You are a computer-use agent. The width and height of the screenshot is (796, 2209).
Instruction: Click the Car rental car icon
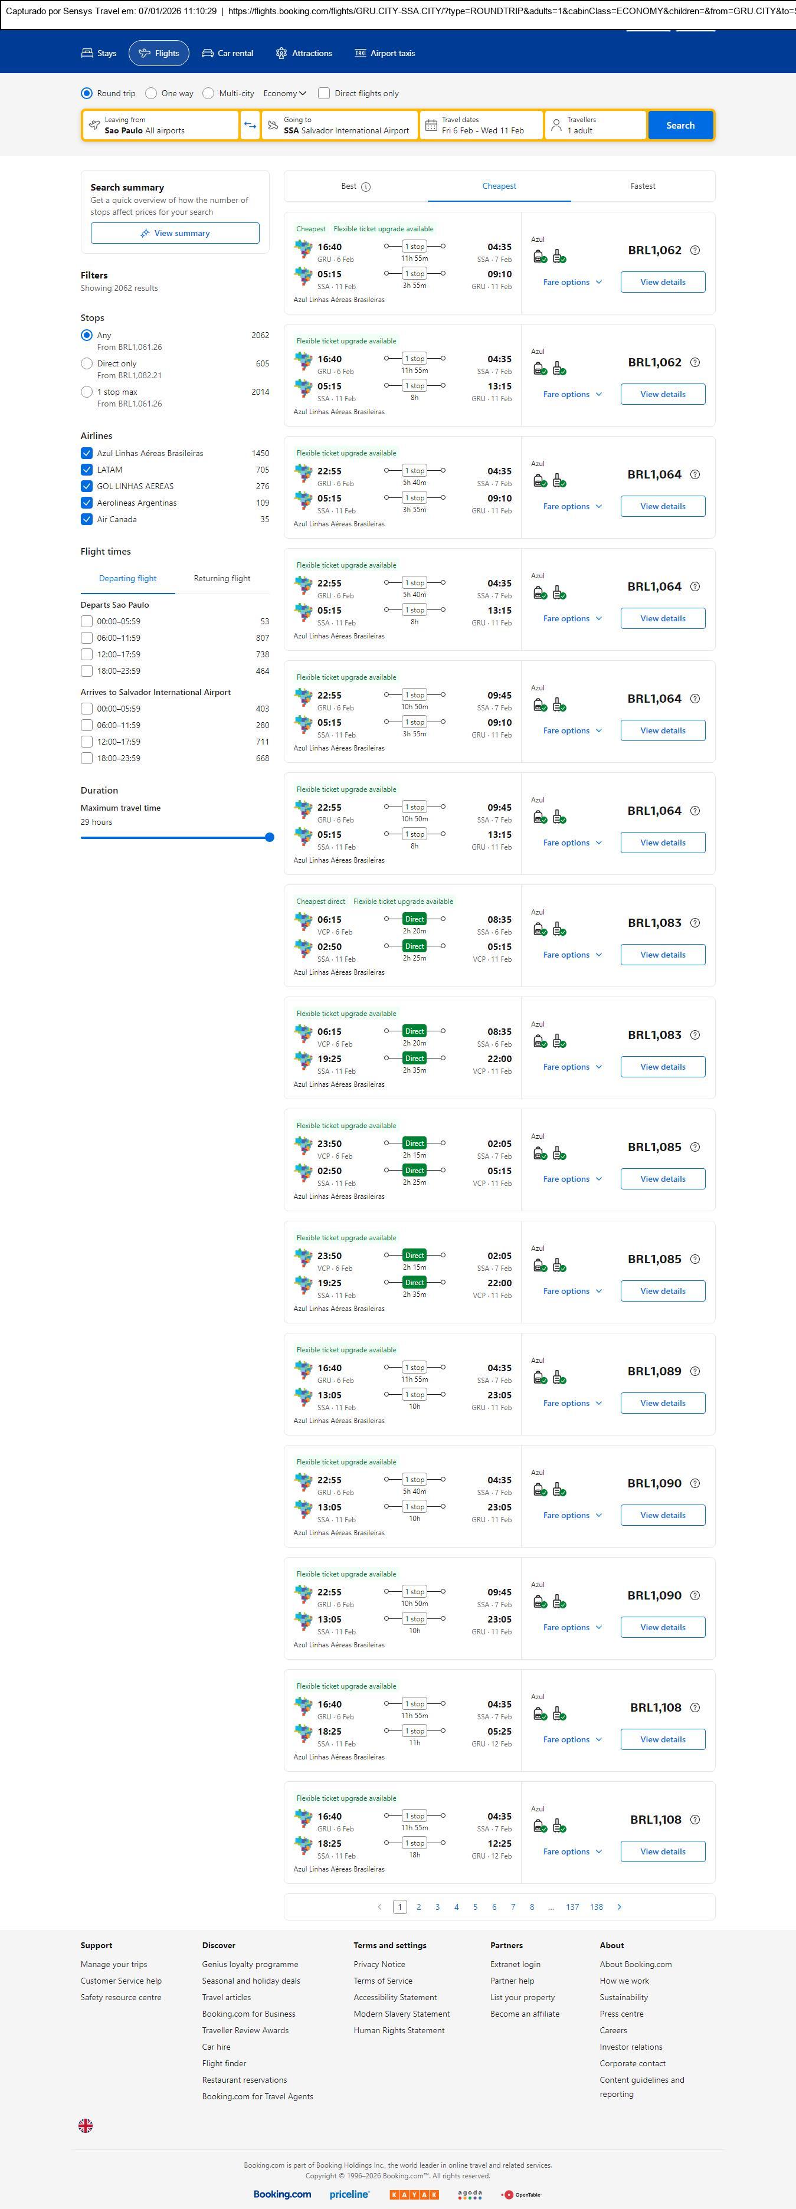click(x=208, y=53)
